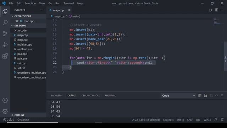
Task: Expand the Outline section
Action: (x=28, y=115)
